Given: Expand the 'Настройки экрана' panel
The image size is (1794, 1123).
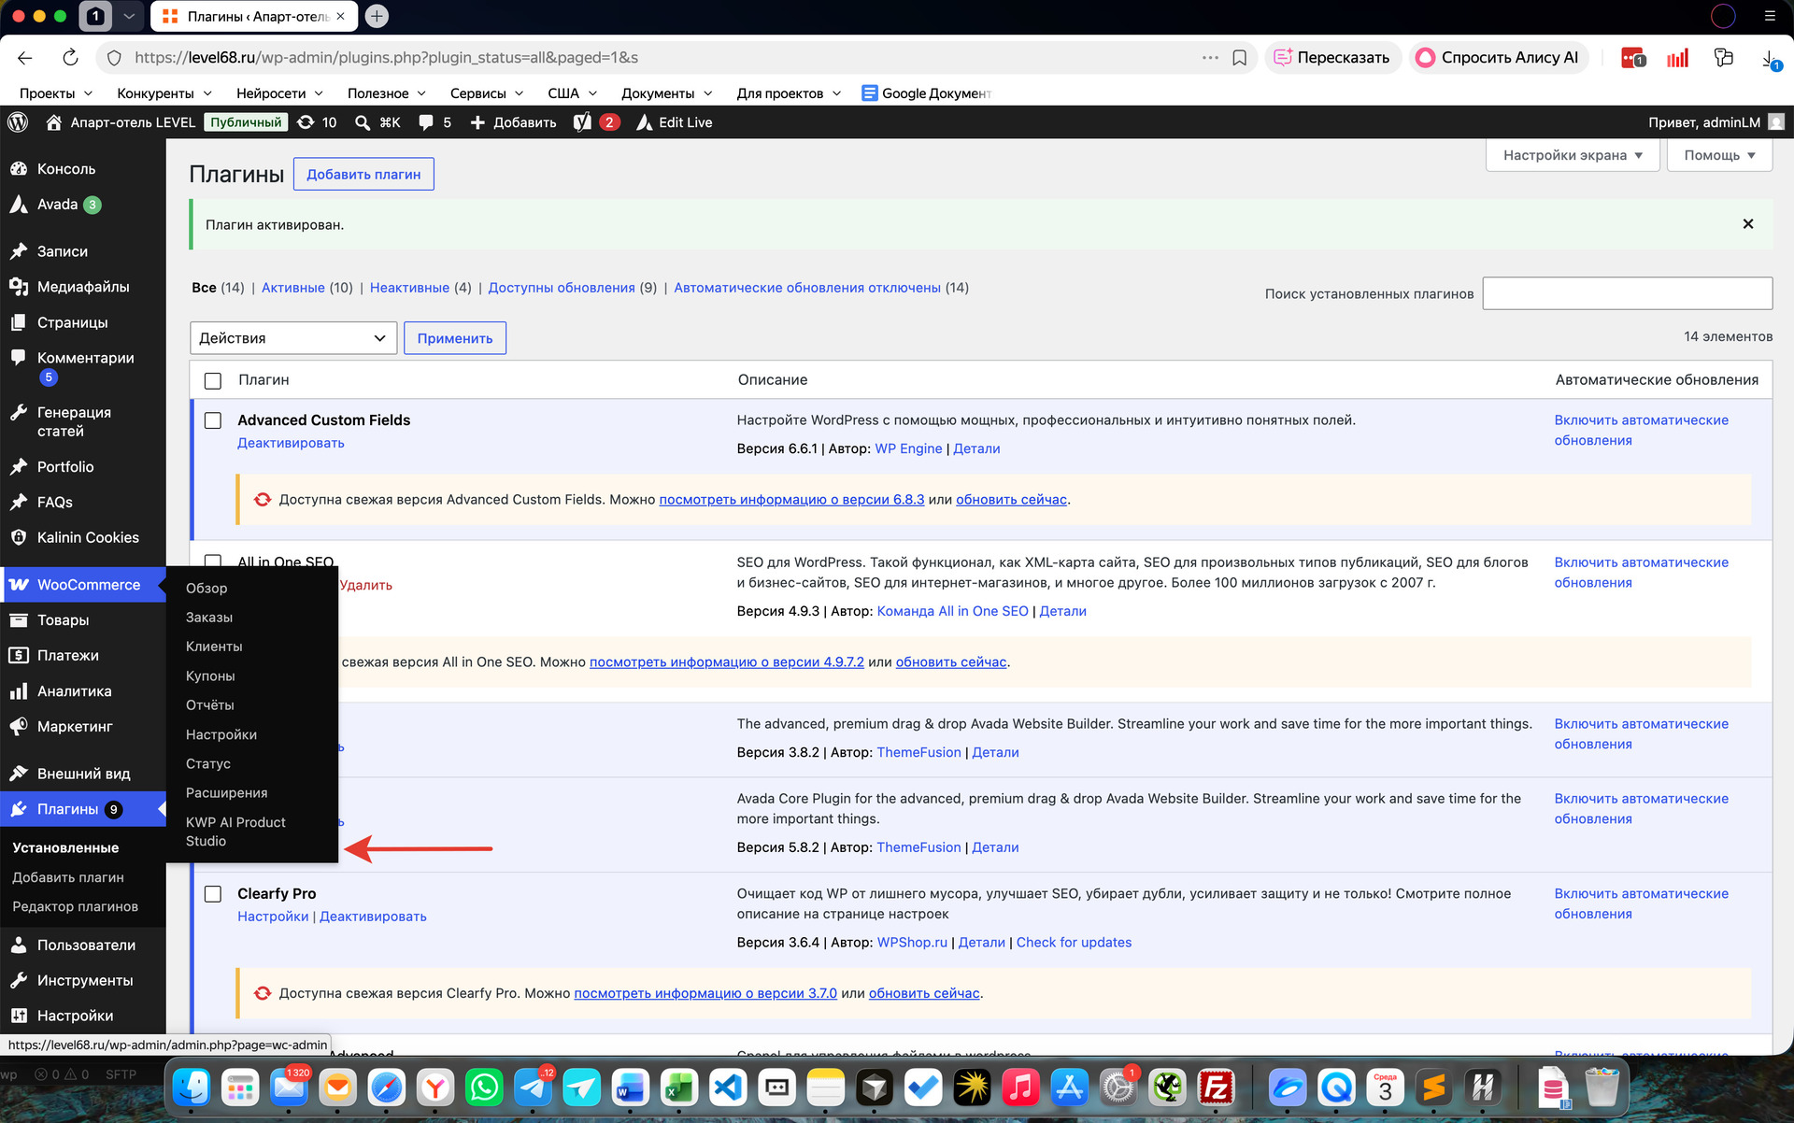Looking at the screenshot, I should click(1573, 155).
